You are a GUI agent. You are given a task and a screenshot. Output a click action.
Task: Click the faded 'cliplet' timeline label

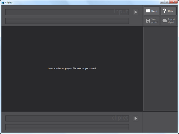click(120, 118)
